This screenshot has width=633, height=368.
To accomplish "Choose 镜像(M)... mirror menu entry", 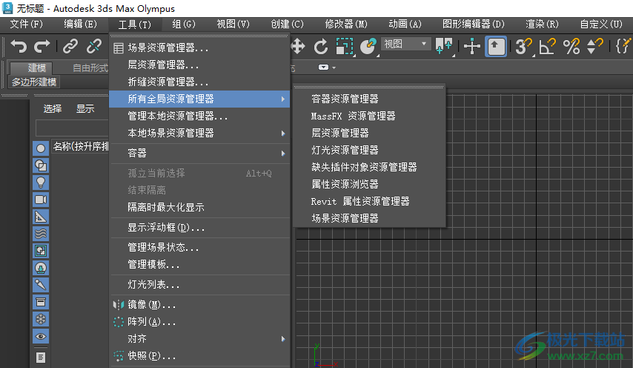I will pyautogui.click(x=199, y=305).
